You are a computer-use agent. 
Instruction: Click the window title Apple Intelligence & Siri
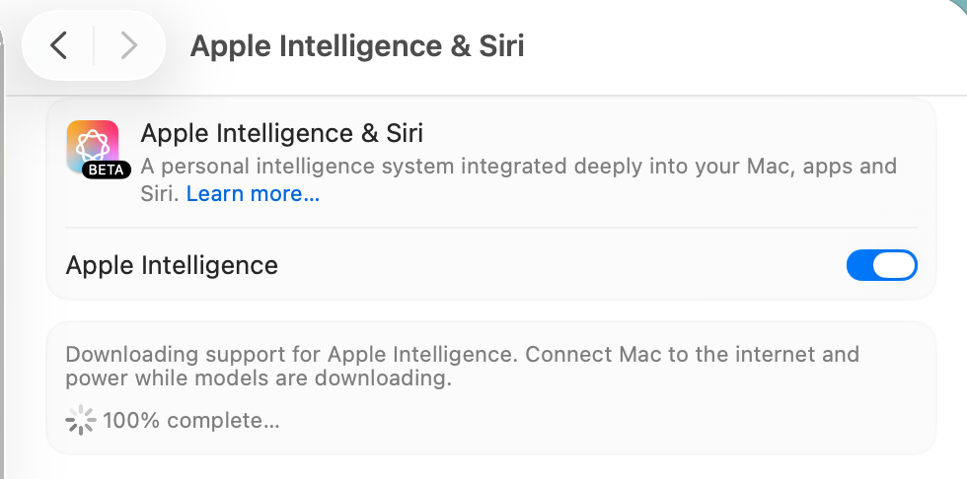point(356,45)
